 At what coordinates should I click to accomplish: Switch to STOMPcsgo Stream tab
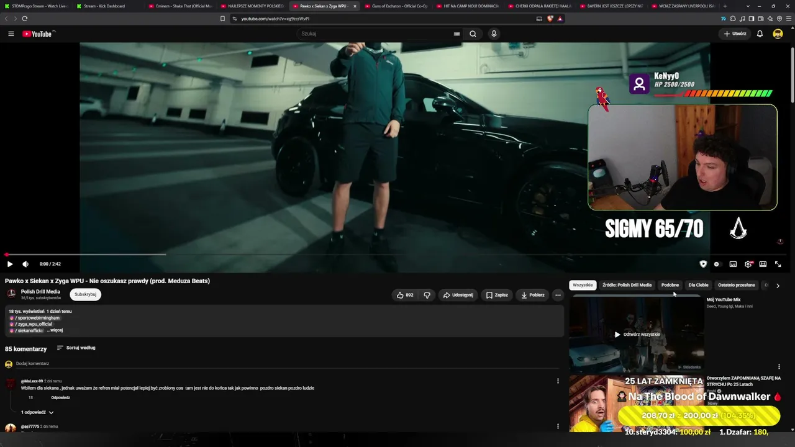[x=35, y=6]
